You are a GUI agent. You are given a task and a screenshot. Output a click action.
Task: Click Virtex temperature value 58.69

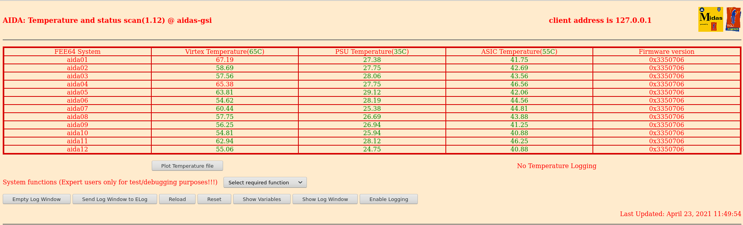coord(225,68)
